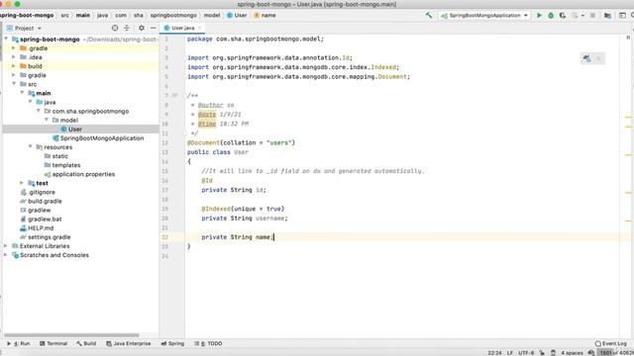Screen dimensions: 634x356
Task: Start debugging with the bug icon
Action: tap(551, 16)
